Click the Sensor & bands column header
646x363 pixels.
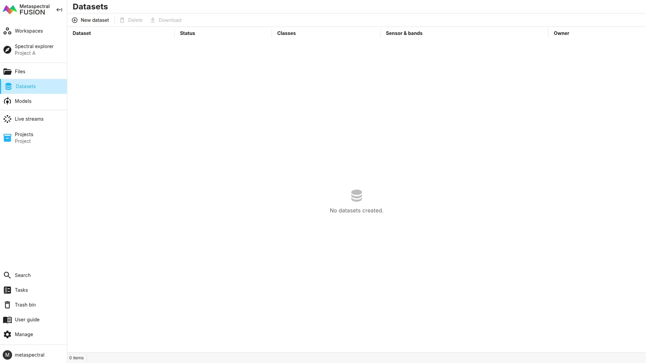(404, 33)
